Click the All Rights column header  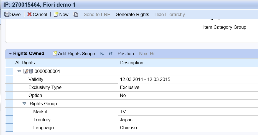tap(25, 63)
